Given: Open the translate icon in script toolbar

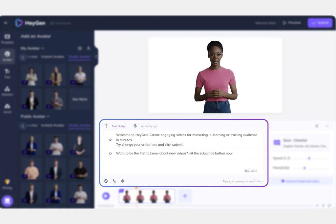Looking at the screenshot, I should (114, 181).
